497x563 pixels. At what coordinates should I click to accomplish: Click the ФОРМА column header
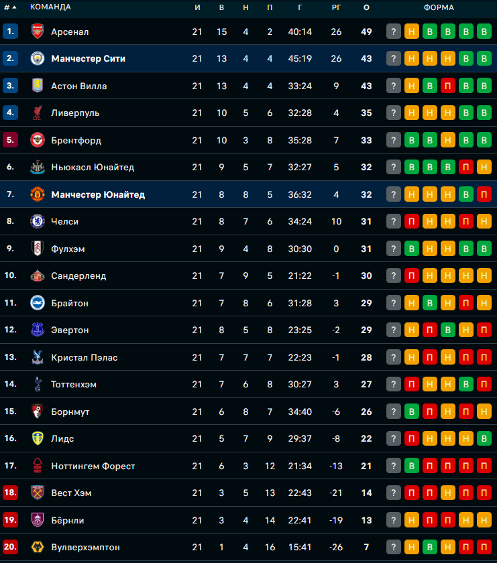point(439,7)
